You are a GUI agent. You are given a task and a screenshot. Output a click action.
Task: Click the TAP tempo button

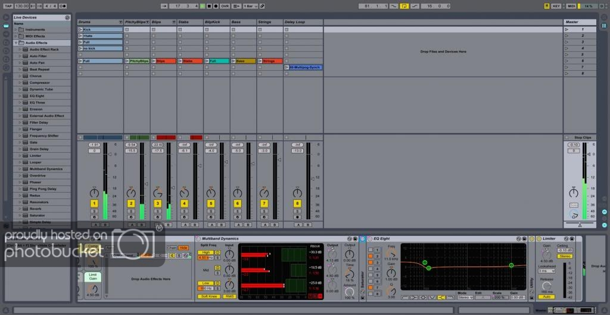click(8, 6)
